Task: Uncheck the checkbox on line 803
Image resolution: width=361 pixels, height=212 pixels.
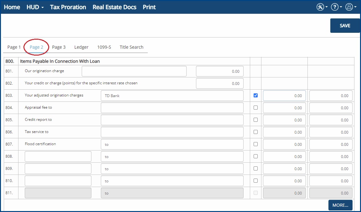Action: [255, 95]
